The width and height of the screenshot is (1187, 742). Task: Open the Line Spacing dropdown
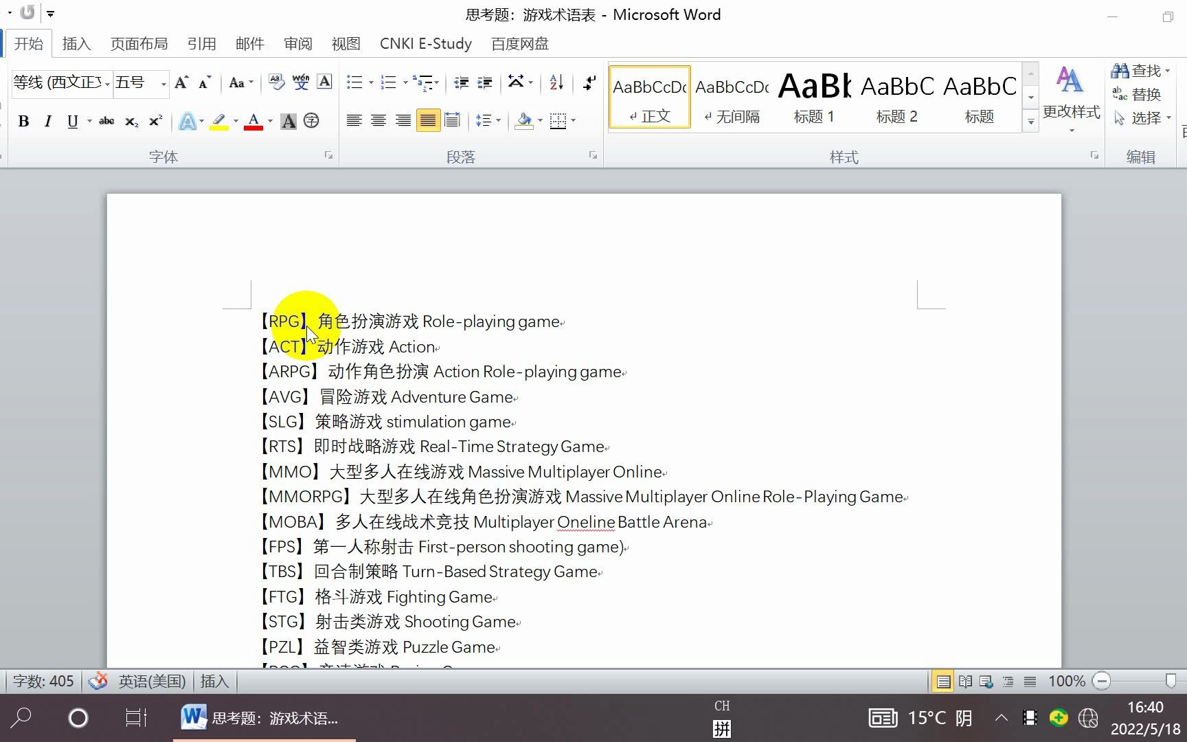coord(488,122)
